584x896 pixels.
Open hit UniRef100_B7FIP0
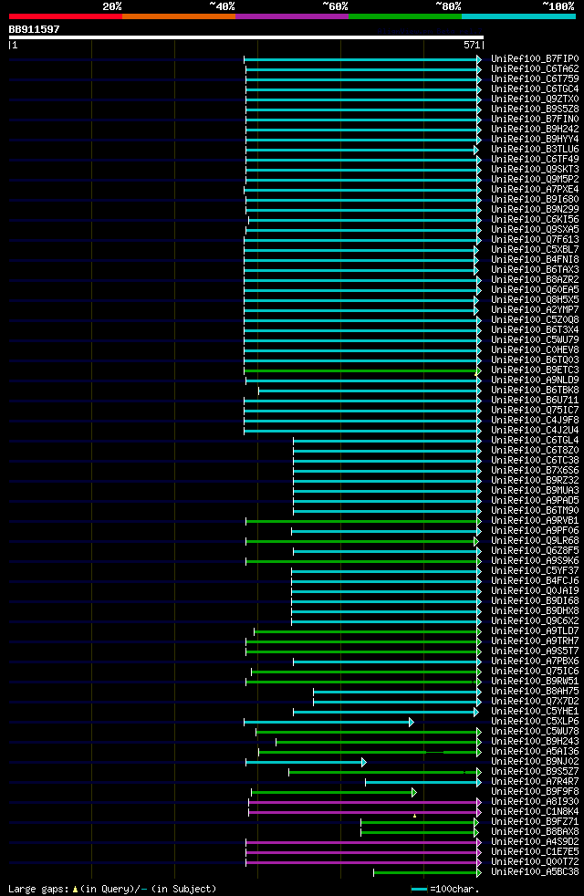coord(535,59)
